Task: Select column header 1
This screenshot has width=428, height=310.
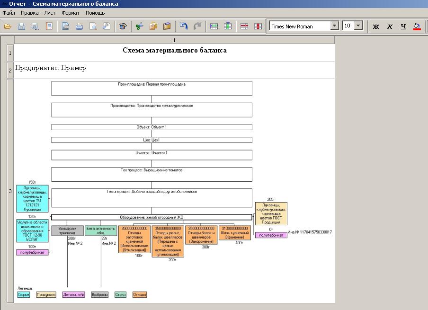Action: click(174, 41)
